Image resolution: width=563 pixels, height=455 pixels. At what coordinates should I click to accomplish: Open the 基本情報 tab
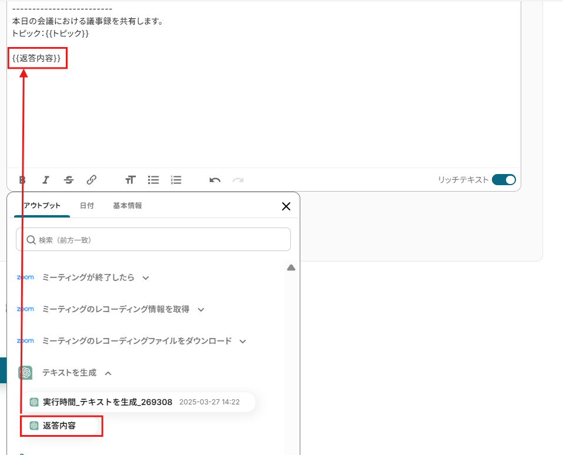point(128,206)
